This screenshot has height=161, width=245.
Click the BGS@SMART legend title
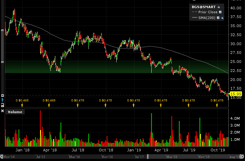pyautogui.click(x=204, y=7)
